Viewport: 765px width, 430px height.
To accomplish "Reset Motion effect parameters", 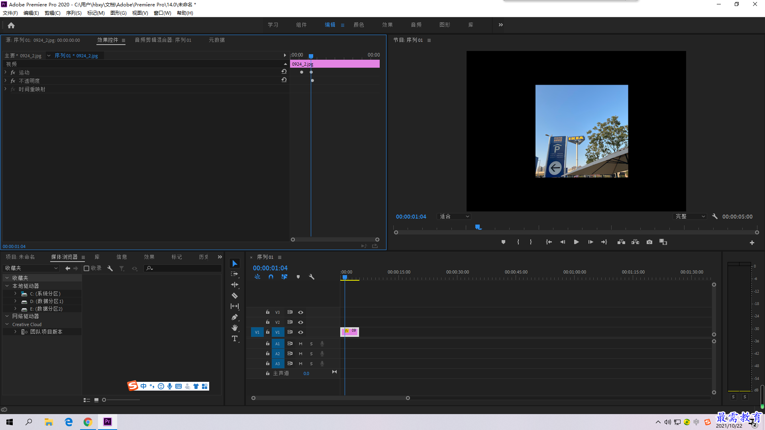I will (x=284, y=72).
